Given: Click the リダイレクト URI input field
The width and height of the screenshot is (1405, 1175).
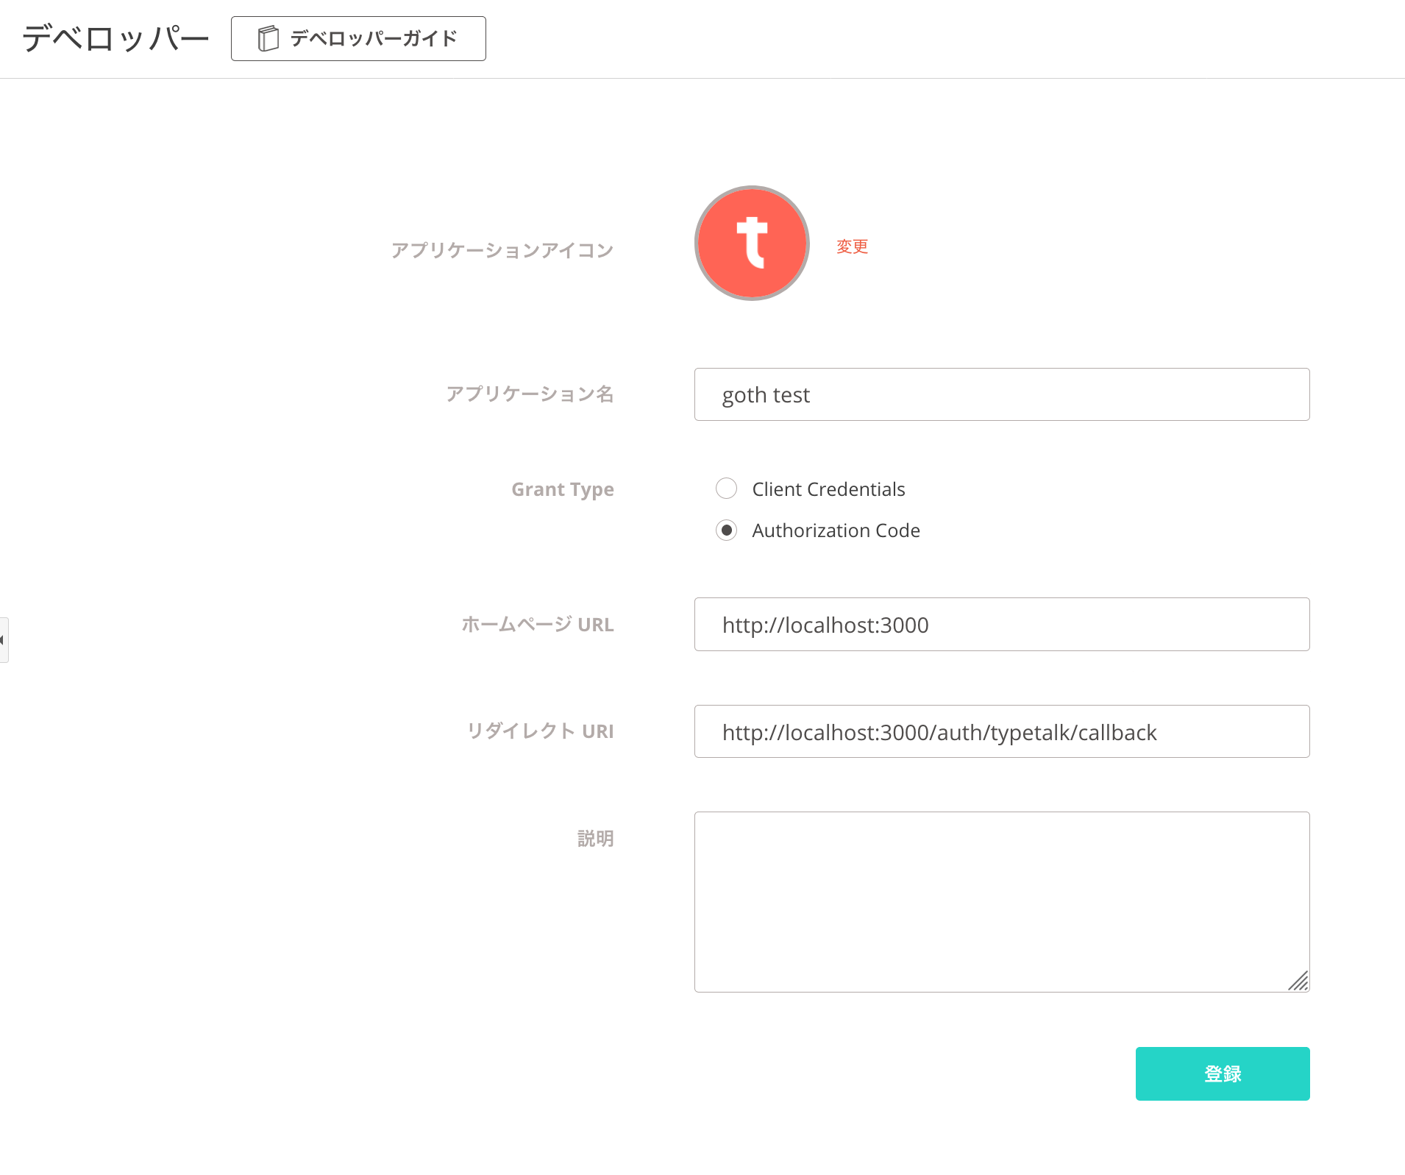Looking at the screenshot, I should (1002, 731).
